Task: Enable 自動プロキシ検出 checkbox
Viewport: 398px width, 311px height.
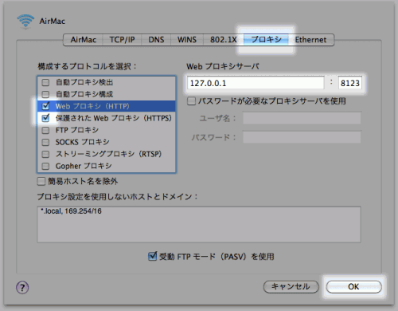Action: click(45, 82)
